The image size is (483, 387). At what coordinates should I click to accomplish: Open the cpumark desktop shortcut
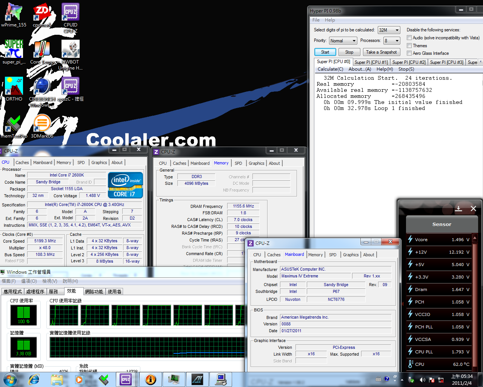[42, 15]
